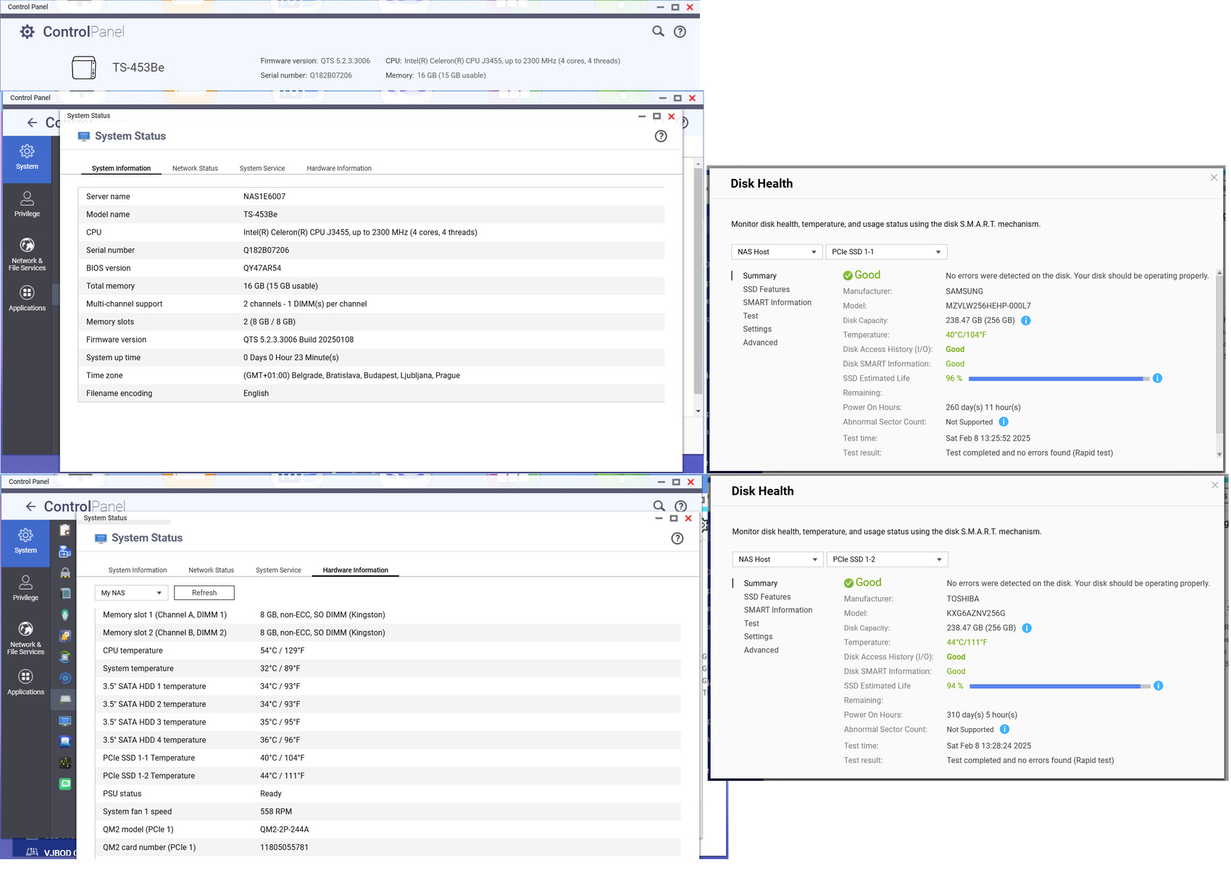1231x894 pixels.
Task: Open Privilege in the middle Control Panel sidebar
Action: 27,204
